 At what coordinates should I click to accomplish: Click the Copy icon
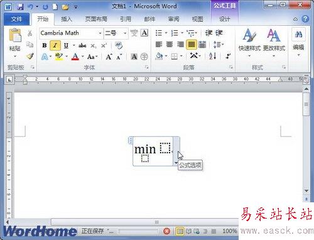pyautogui.click(x=30, y=45)
